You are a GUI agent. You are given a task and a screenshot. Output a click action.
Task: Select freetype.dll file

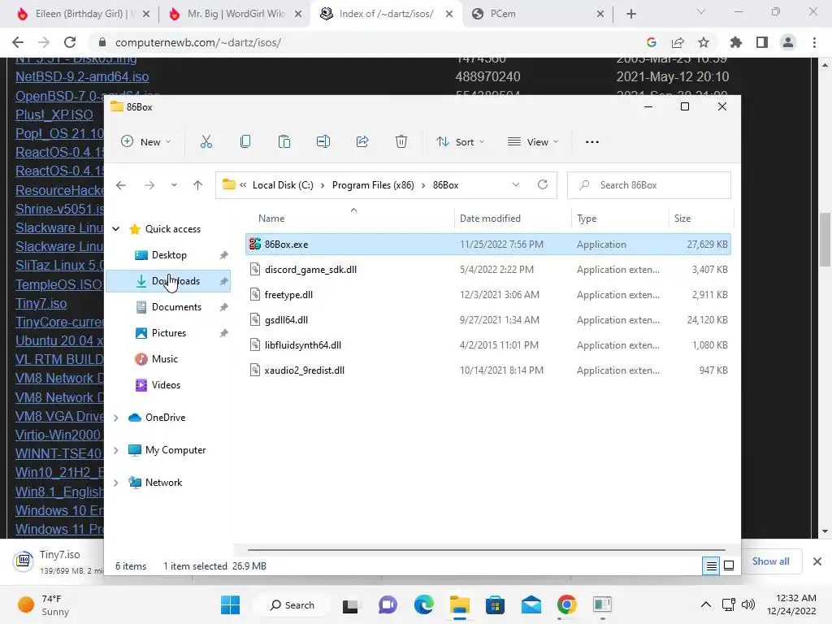tap(487, 295)
